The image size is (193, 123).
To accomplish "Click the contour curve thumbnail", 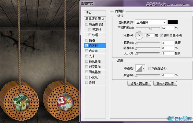I will click(139, 68).
